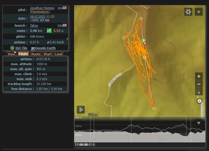Open the Land tab
Screen dimensions: 209x151
coord(59,54)
